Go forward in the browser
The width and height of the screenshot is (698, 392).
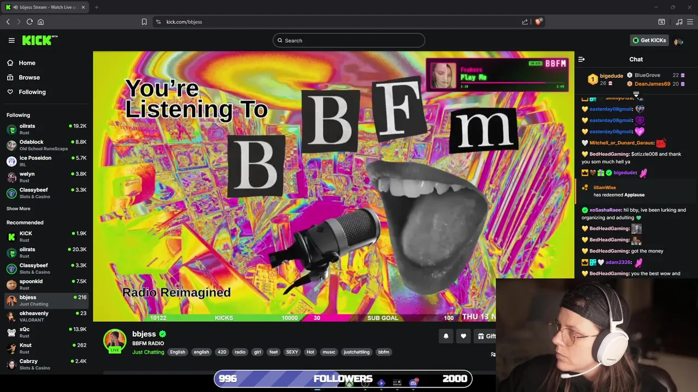pyautogui.click(x=19, y=22)
